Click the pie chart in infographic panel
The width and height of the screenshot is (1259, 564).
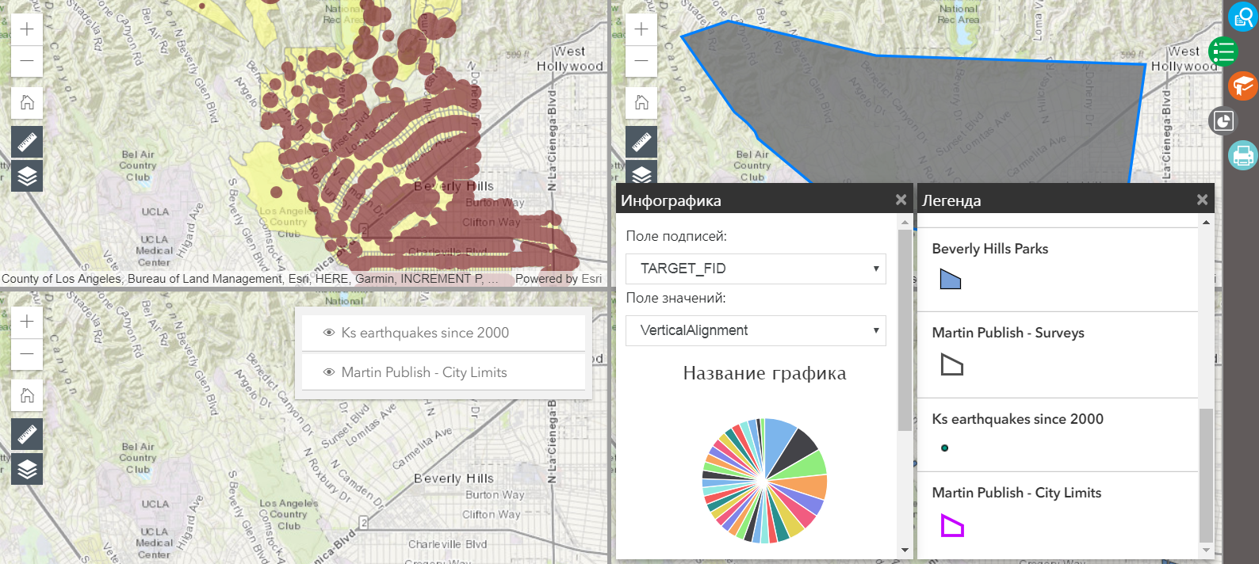pos(764,481)
